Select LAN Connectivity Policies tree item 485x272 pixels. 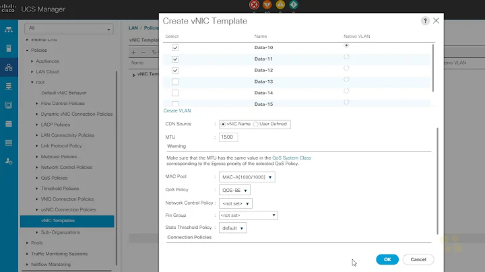point(67,135)
